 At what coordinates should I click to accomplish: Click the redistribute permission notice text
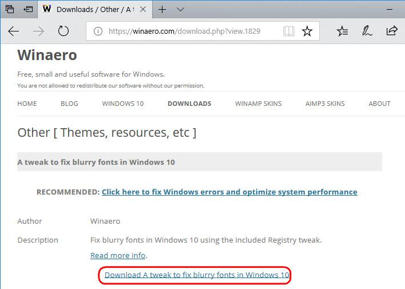coord(110,86)
